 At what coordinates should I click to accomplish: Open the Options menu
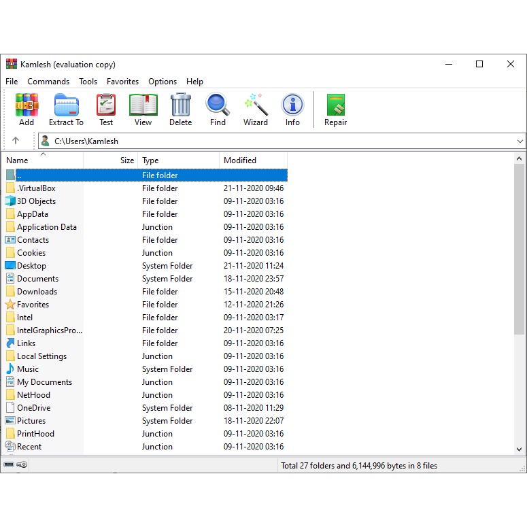click(163, 82)
